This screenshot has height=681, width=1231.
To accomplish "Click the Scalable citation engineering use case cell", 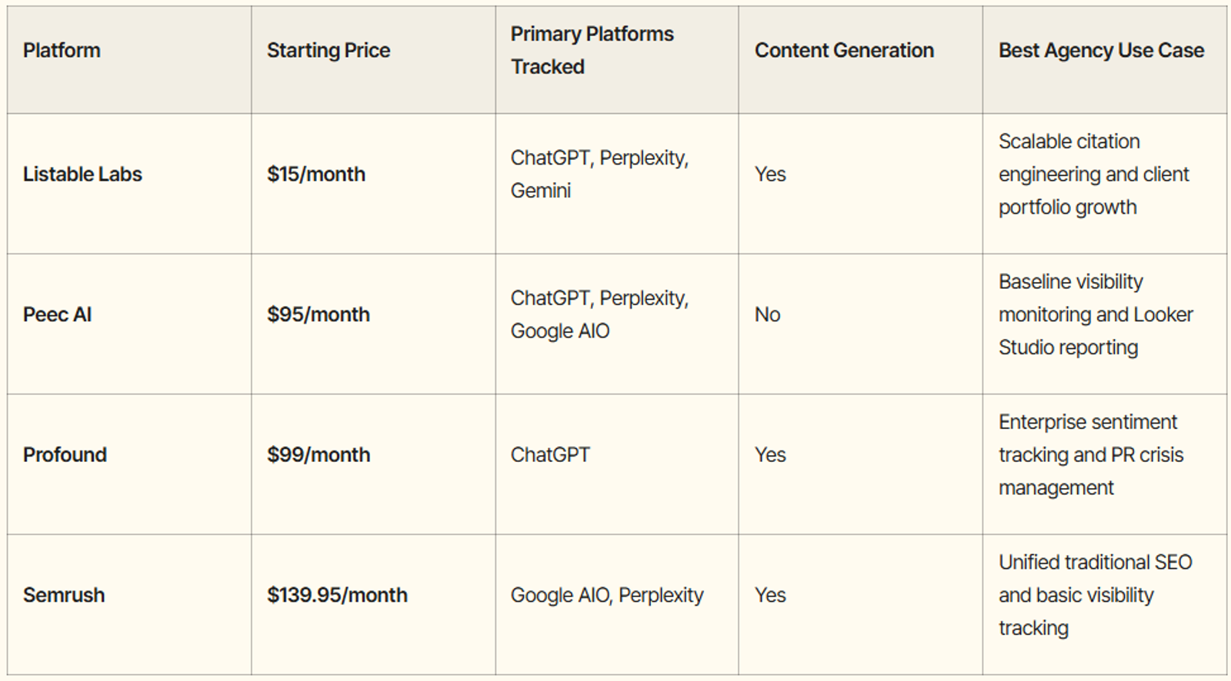I will click(x=1093, y=174).
